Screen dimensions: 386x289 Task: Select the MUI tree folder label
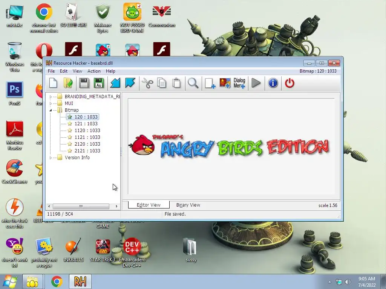click(x=69, y=103)
